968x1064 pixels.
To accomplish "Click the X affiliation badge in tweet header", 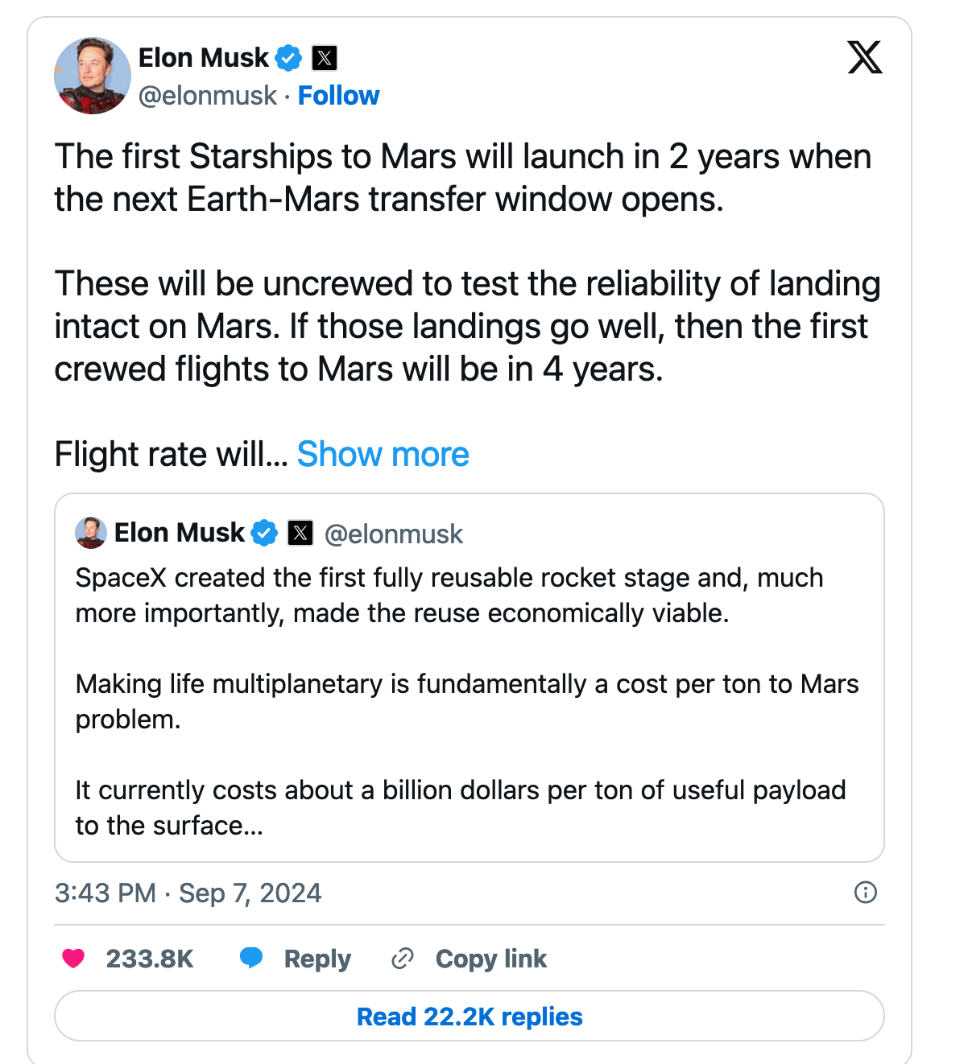I will click(325, 58).
